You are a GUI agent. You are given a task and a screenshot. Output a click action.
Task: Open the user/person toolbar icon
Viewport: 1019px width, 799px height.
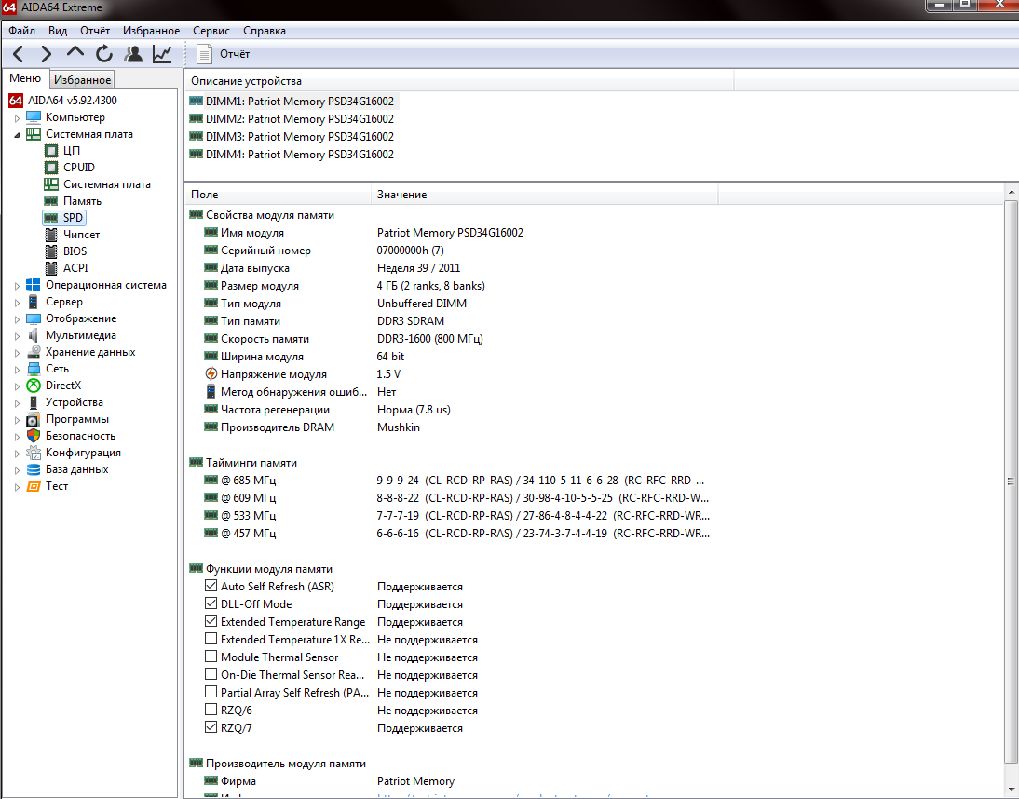point(134,54)
